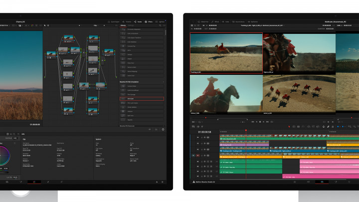Image resolution: width=359 pixels, height=202 pixels.
Task: Toggle loop playback in transport controls
Action: (x=272, y=122)
